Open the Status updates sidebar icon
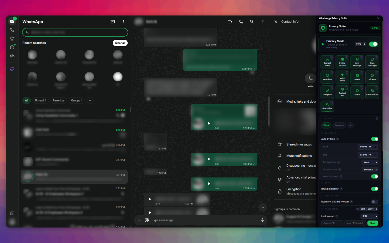Screen dimensions: 389x243 (x=12, y=39)
